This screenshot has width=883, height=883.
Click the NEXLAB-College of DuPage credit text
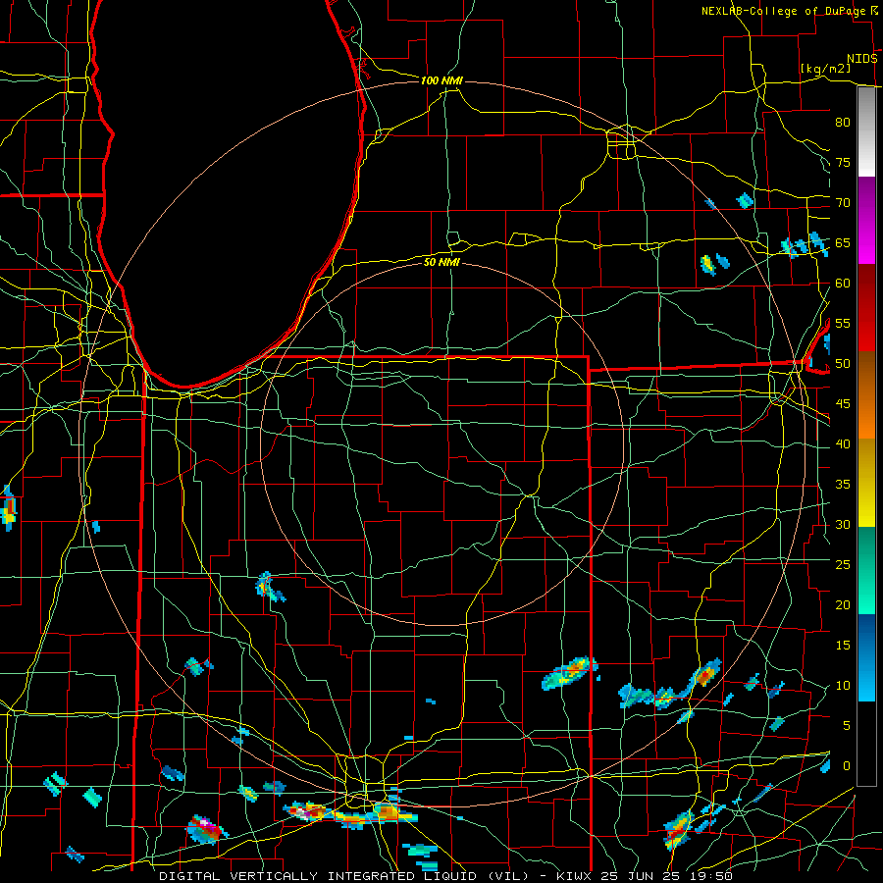click(785, 11)
